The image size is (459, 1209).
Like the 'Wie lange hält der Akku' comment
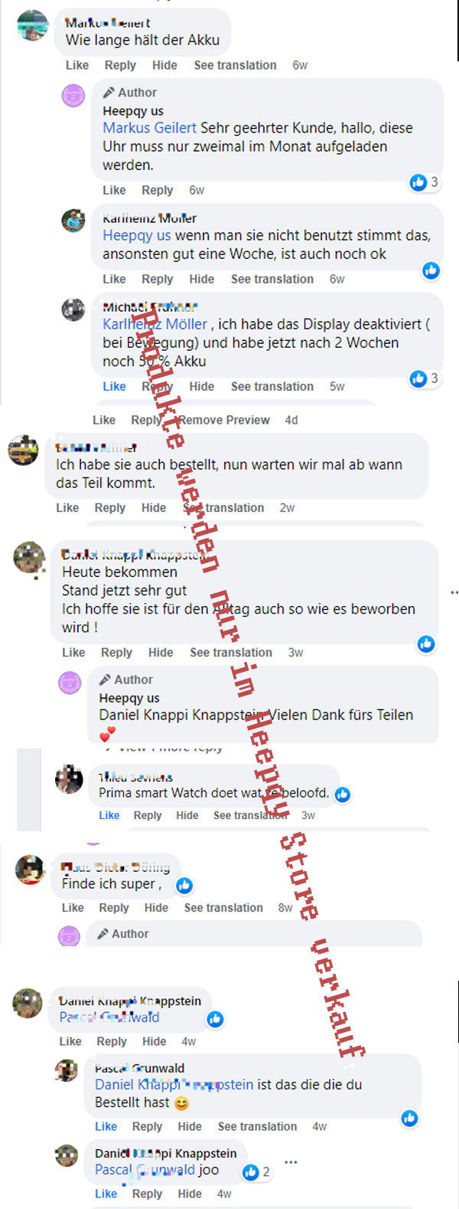click(77, 65)
